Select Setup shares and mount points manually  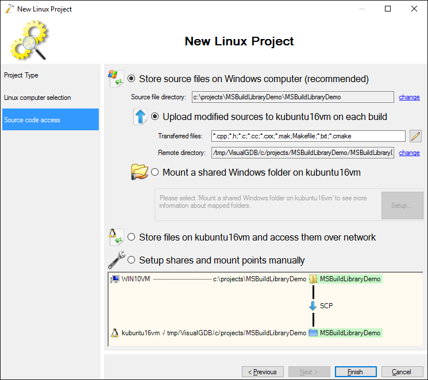click(x=132, y=259)
